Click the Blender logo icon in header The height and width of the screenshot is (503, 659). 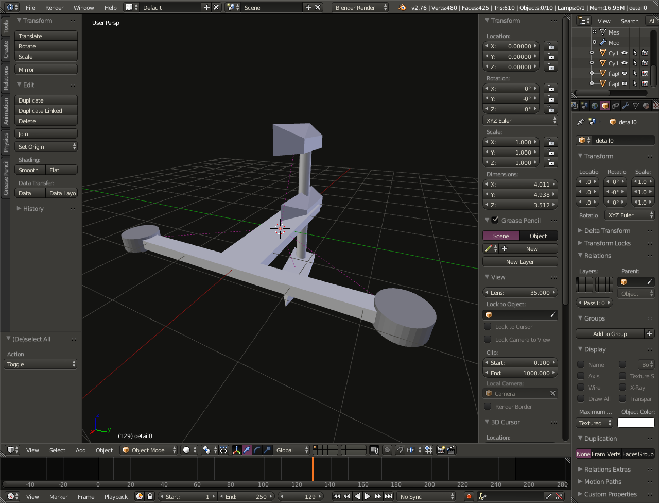402,7
